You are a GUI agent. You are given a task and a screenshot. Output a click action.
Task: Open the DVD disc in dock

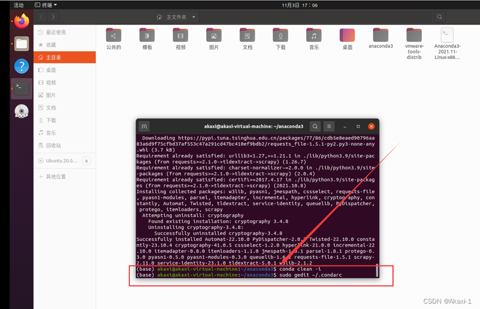point(22,111)
